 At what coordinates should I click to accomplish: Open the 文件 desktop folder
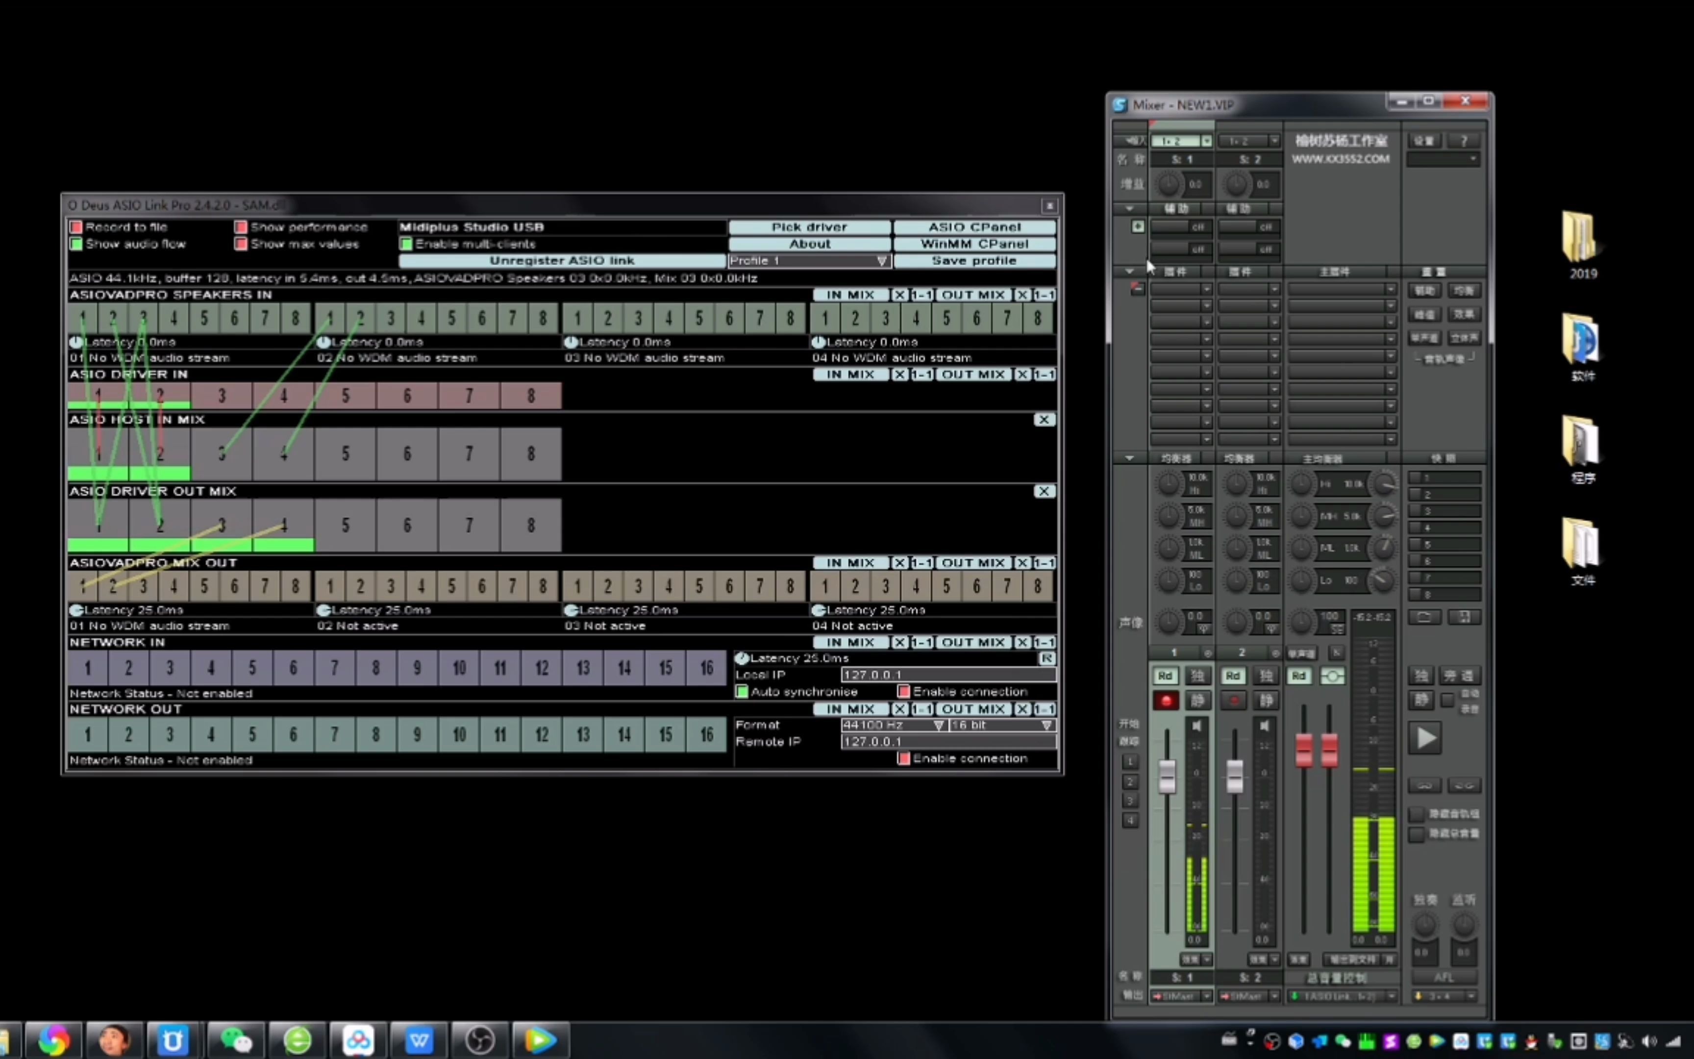pyautogui.click(x=1583, y=552)
